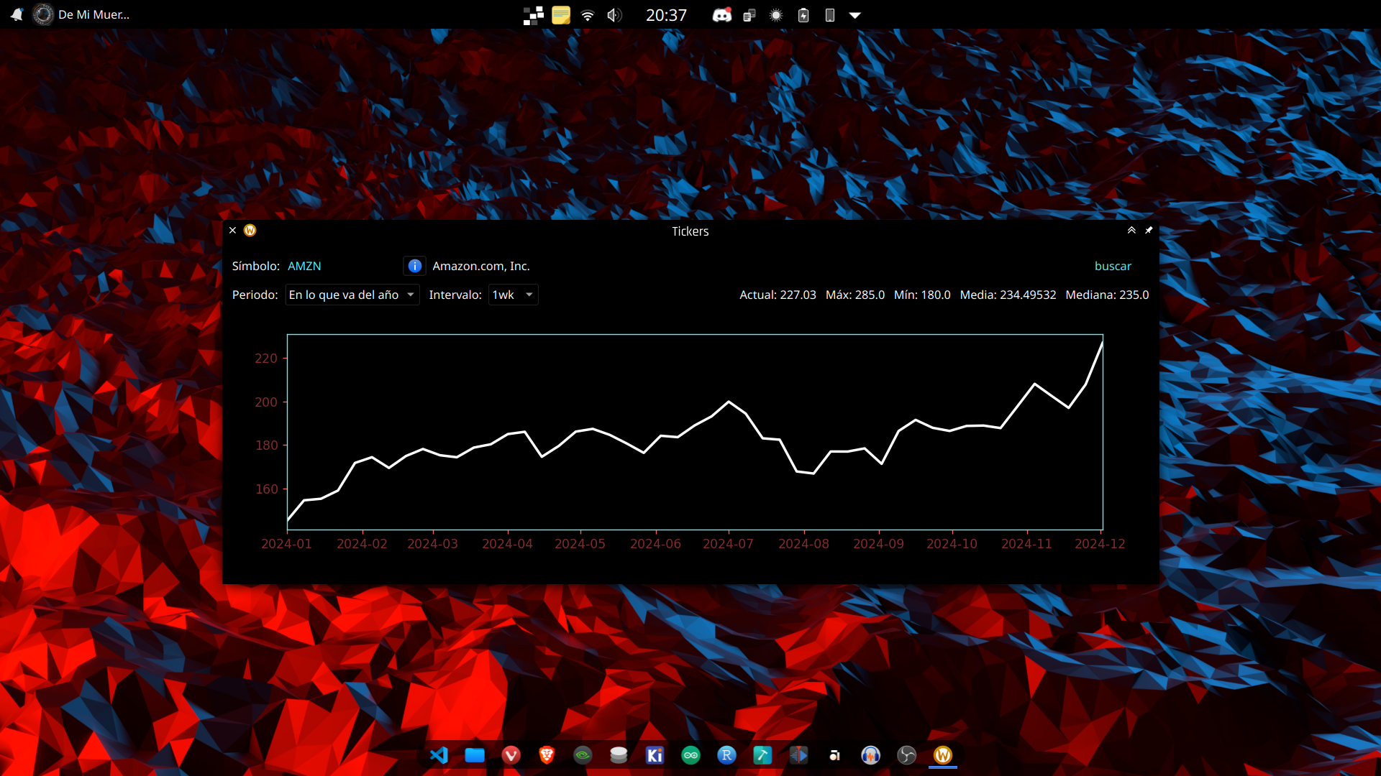Open brightness control tray icon

776,15
